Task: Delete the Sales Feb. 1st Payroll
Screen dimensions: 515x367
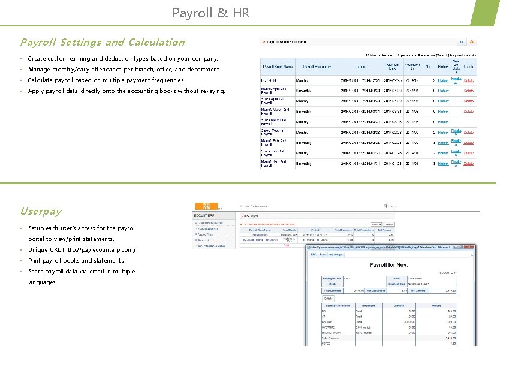Action: click(469, 133)
